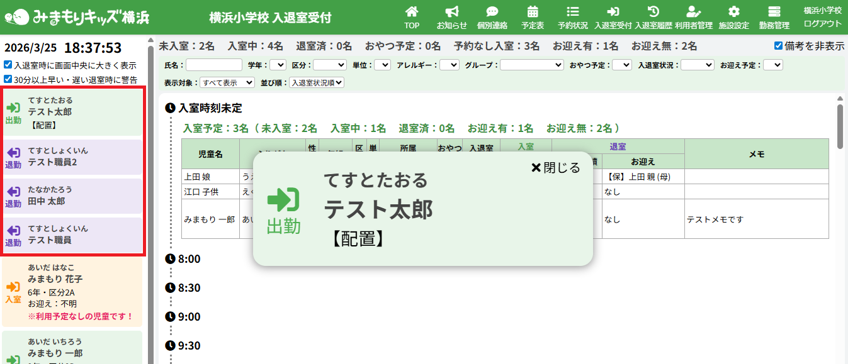Image resolution: width=848 pixels, height=364 pixels.
Task: Click the TOP home icon
Action: [412, 12]
